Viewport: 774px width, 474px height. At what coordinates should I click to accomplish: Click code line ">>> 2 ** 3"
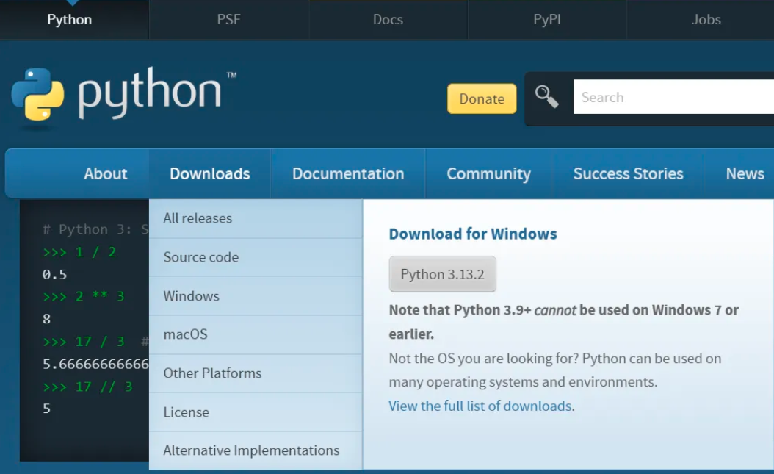[84, 297]
